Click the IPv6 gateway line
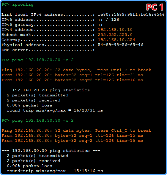 tap(52, 25)
